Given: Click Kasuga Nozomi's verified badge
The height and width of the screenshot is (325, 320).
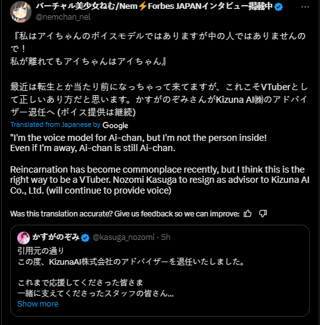Looking at the screenshot, I should click(x=85, y=238).
